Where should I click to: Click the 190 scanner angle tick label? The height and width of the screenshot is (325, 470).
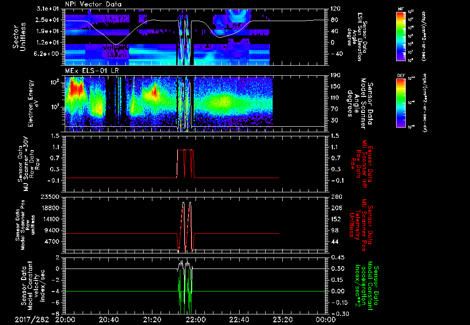[336, 75]
